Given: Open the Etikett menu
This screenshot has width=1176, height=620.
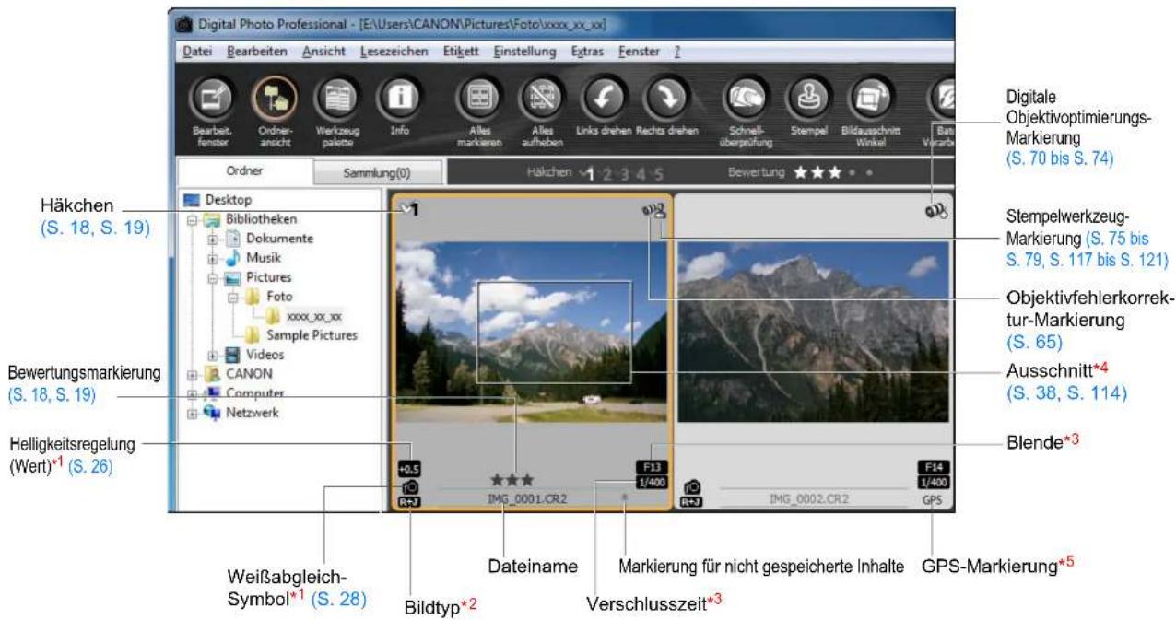Looking at the screenshot, I should click(x=461, y=52).
